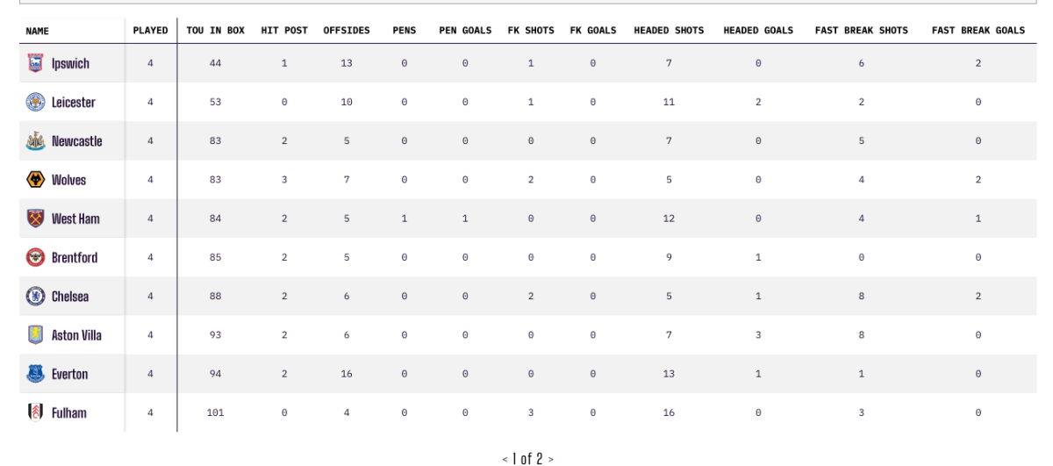Viewport: 1053px width, 466px height.
Task: Click the Everton club crest icon
Action: (x=35, y=374)
